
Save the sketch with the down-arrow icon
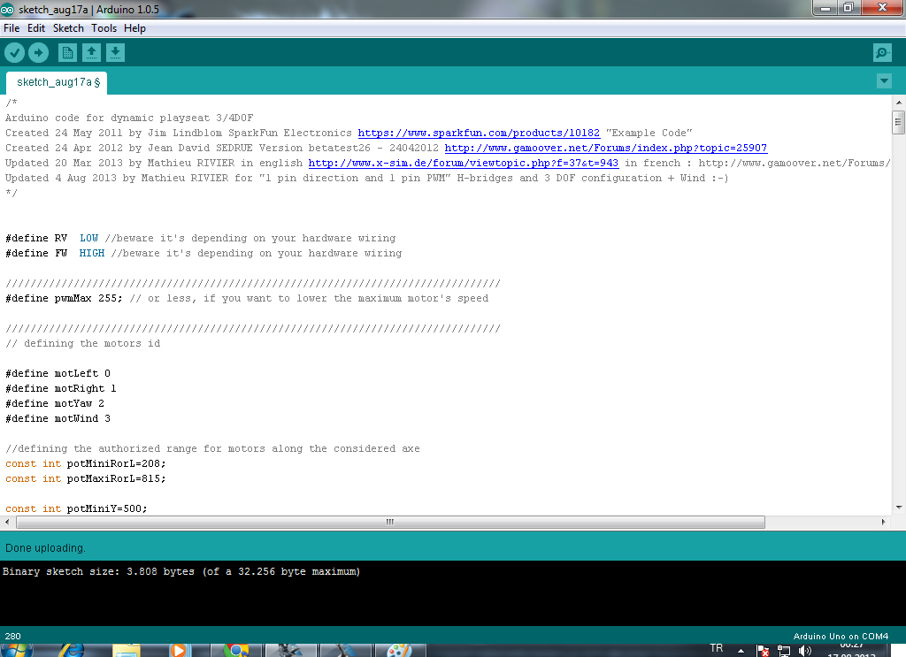tap(115, 53)
